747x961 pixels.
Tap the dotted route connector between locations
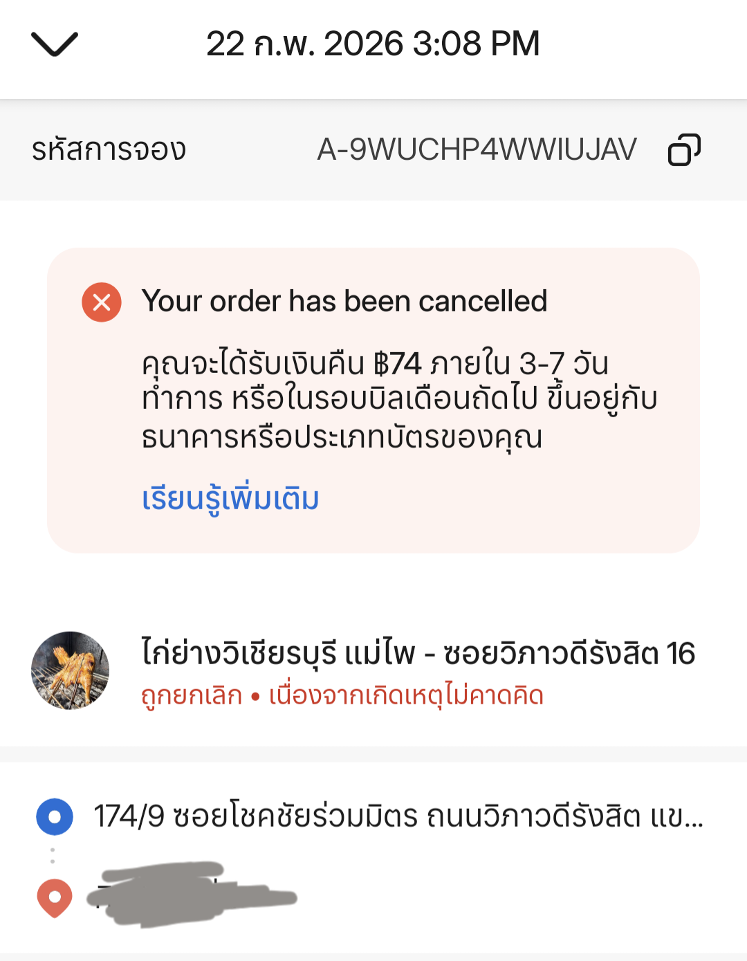(x=53, y=856)
